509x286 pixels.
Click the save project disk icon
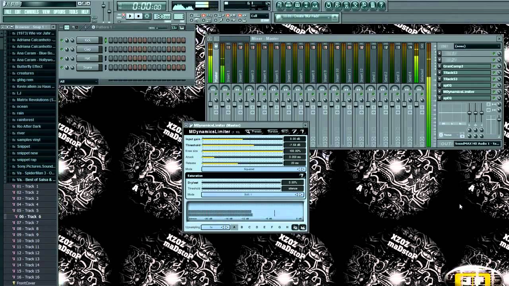click(346, 6)
